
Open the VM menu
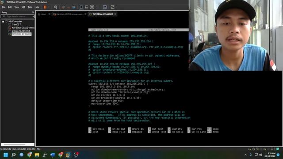click(23, 7)
